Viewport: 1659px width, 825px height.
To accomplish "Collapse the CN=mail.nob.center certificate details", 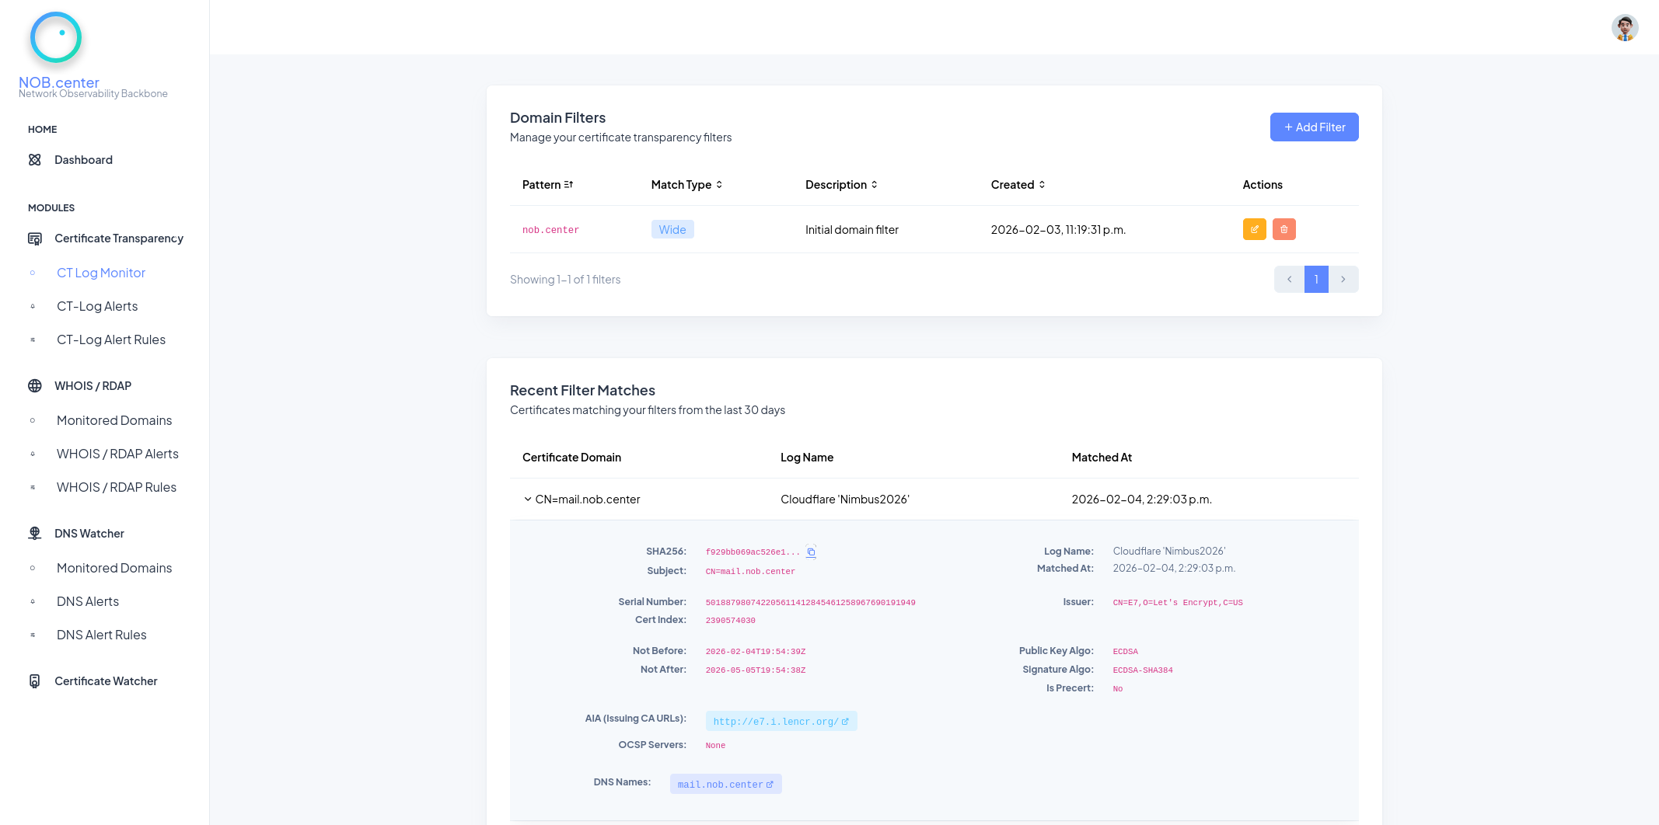I will (528, 499).
